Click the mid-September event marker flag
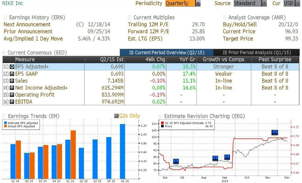This screenshot has height=183, width=302. click(x=227, y=157)
